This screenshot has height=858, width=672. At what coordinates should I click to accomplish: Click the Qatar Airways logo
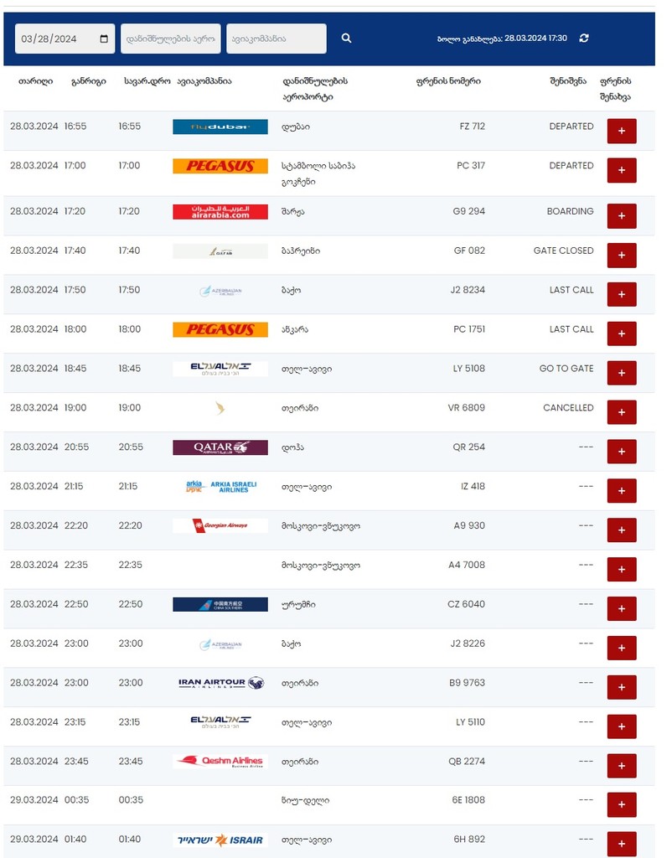[x=220, y=447]
